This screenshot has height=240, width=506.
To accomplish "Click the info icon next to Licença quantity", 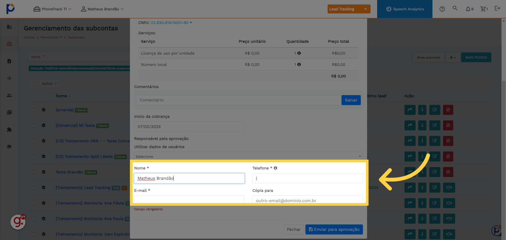I will pos(299,53).
